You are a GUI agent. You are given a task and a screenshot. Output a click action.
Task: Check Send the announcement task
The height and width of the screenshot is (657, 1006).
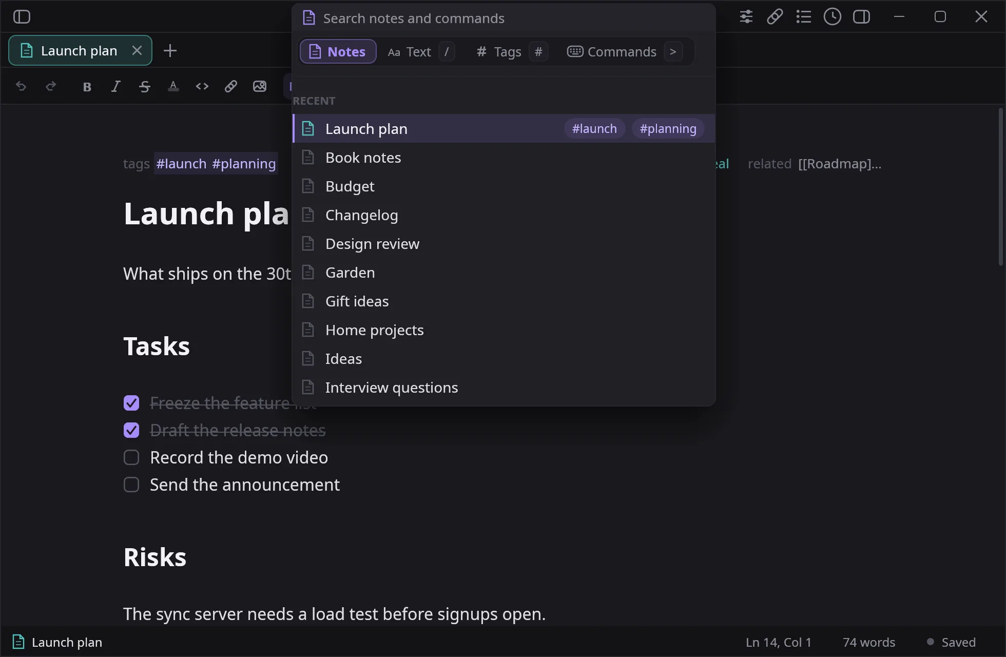pos(131,485)
